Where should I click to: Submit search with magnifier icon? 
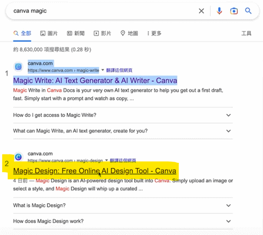tap(248, 11)
